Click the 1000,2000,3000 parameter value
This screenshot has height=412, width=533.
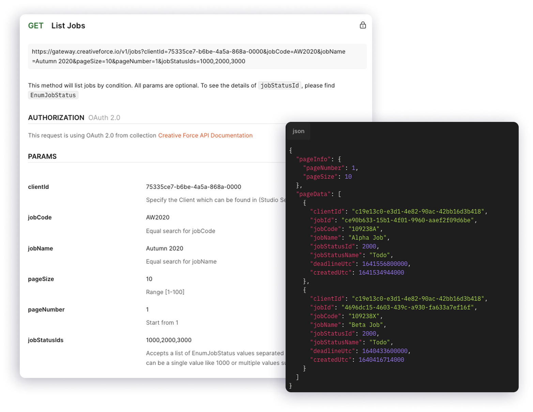[169, 340]
